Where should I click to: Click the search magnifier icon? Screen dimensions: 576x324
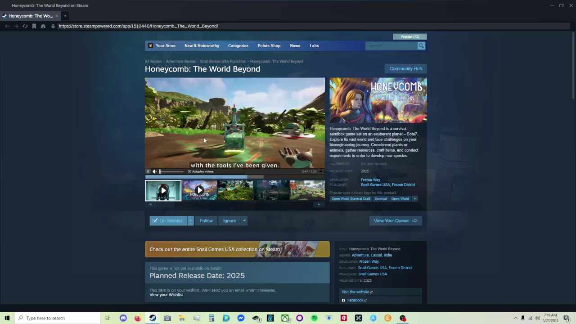point(421,46)
